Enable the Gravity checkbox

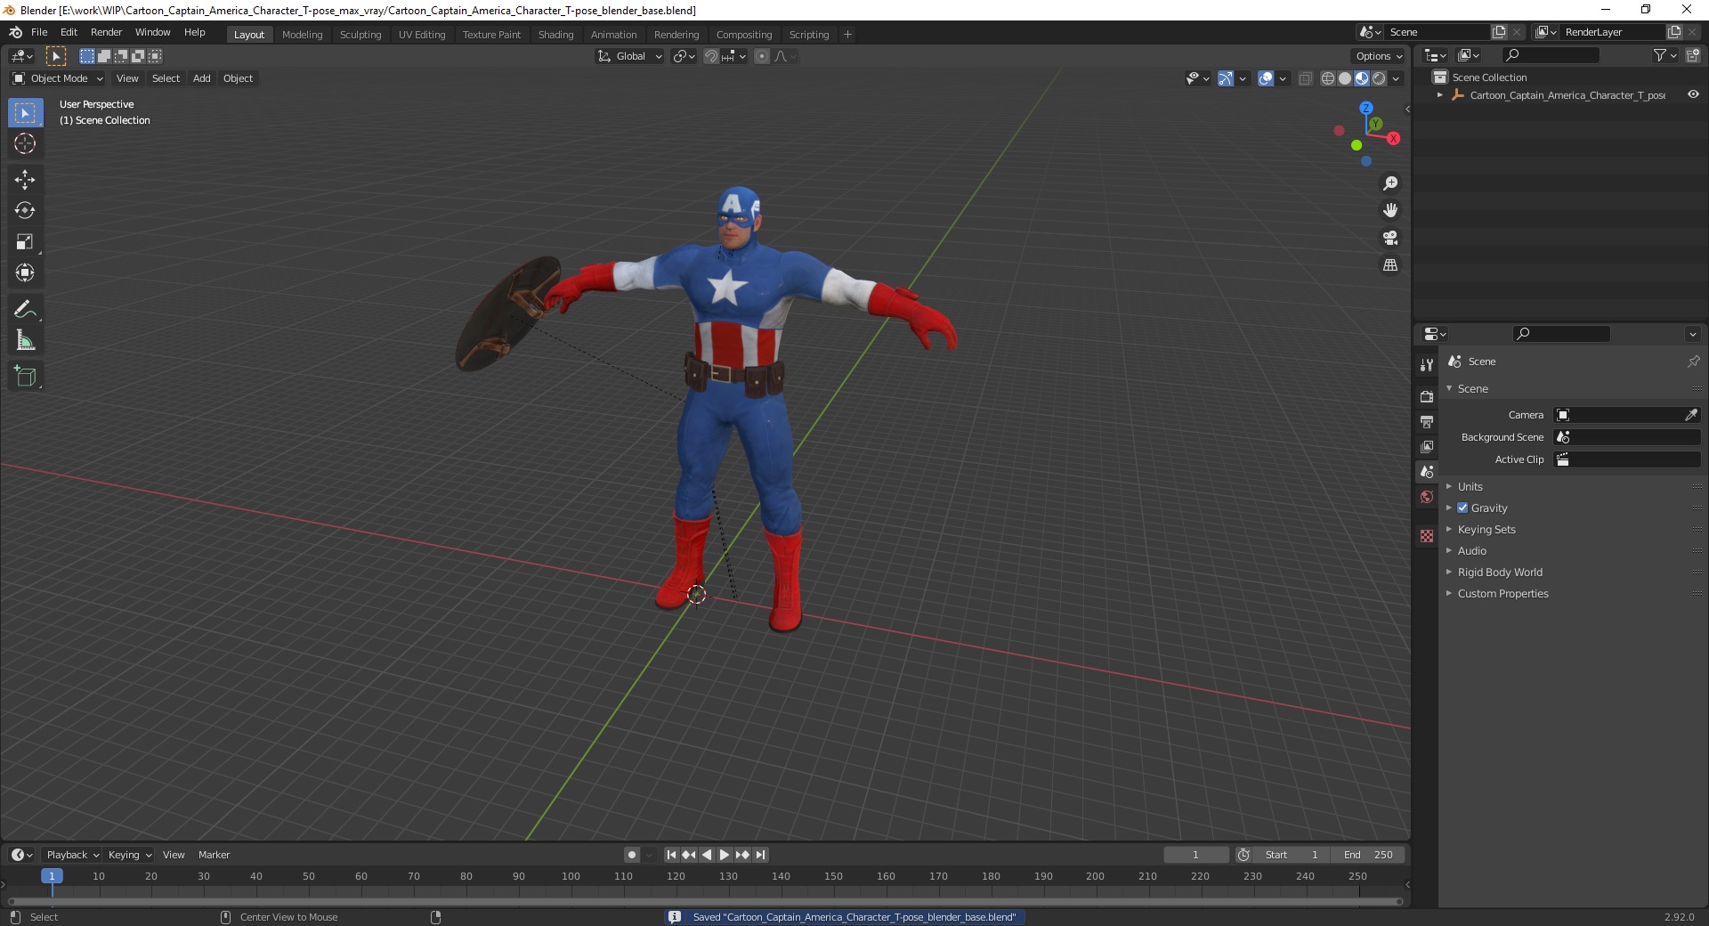[1462, 508]
